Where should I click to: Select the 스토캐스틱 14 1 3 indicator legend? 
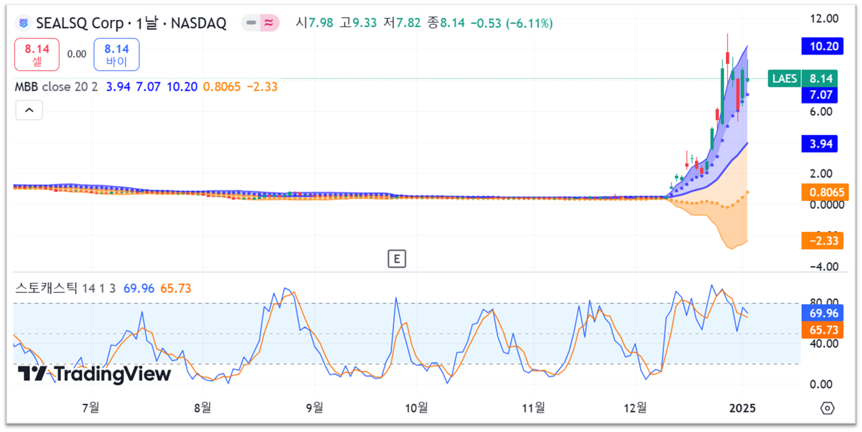pyautogui.click(x=65, y=288)
